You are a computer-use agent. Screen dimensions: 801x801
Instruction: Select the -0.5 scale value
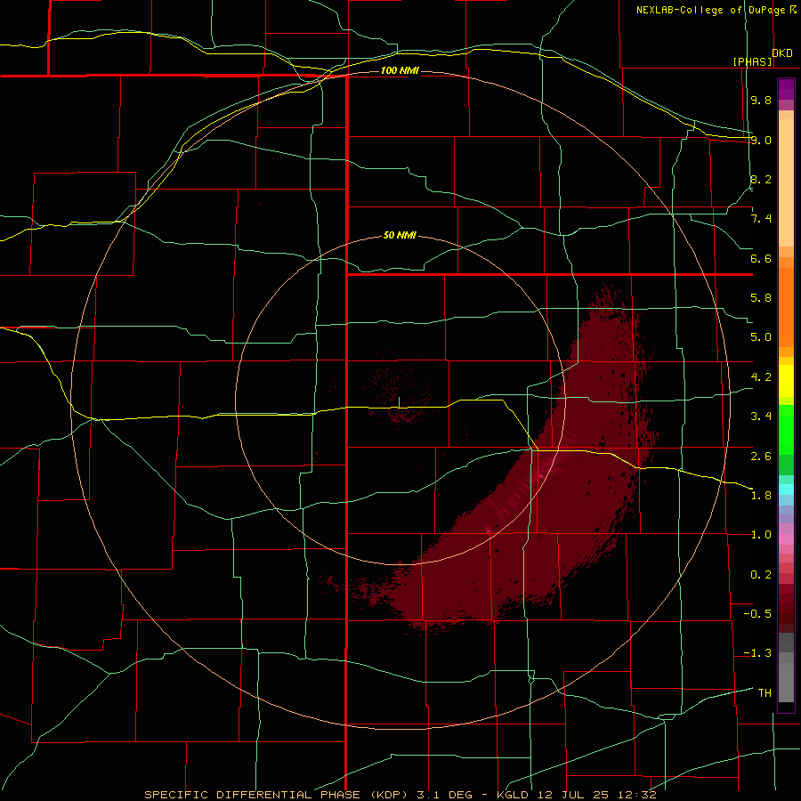point(757,614)
